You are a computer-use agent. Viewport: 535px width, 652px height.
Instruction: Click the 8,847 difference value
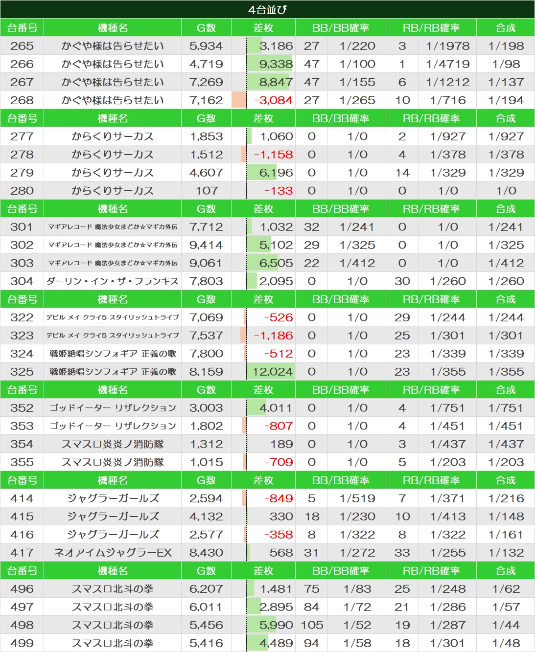[x=276, y=82]
